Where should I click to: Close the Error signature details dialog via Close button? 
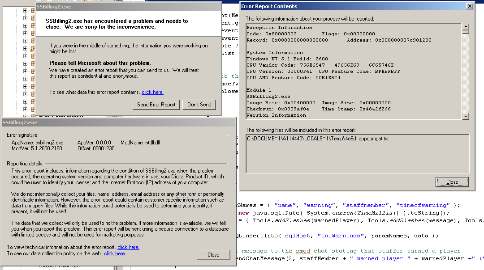point(213,255)
